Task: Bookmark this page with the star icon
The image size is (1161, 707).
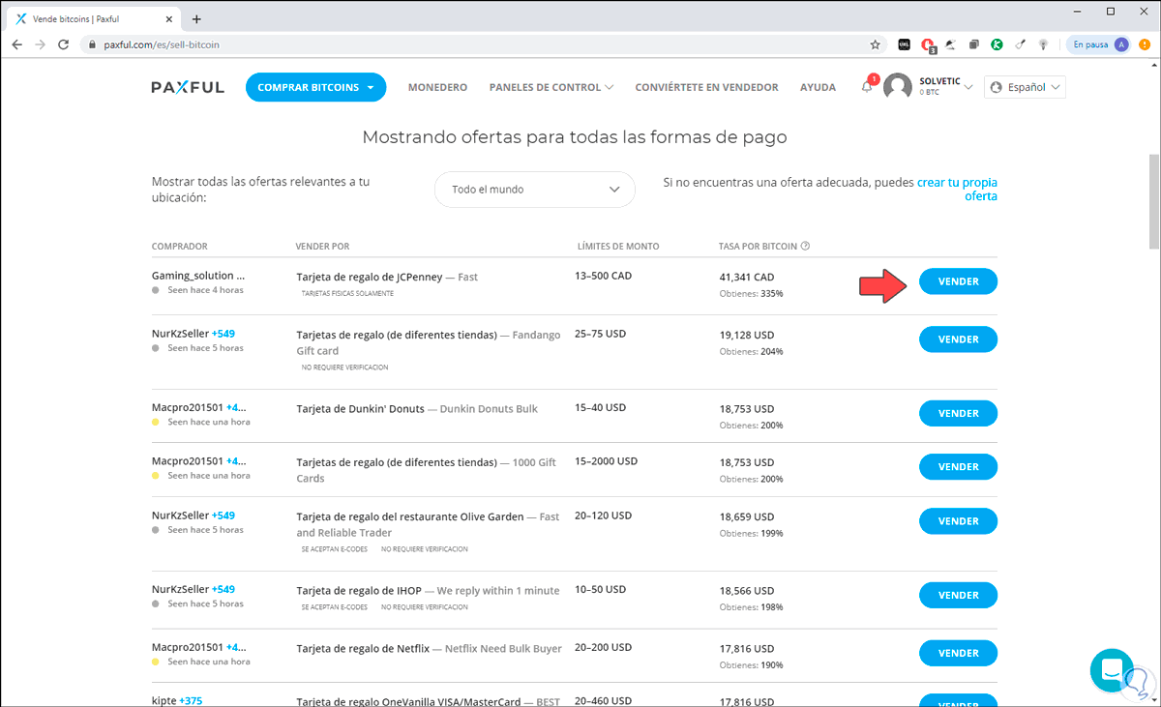Action: pyautogui.click(x=876, y=44)
